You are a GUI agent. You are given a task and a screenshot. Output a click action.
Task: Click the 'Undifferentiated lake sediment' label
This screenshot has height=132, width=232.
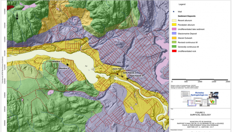tap(191, 29)
